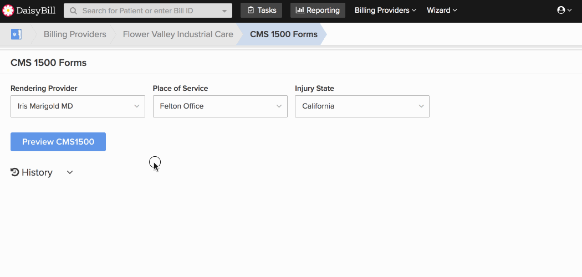The height and width of the screenshot is (277, 582).
Task: Click the Tasks clipboard icon
Action: 251,11
